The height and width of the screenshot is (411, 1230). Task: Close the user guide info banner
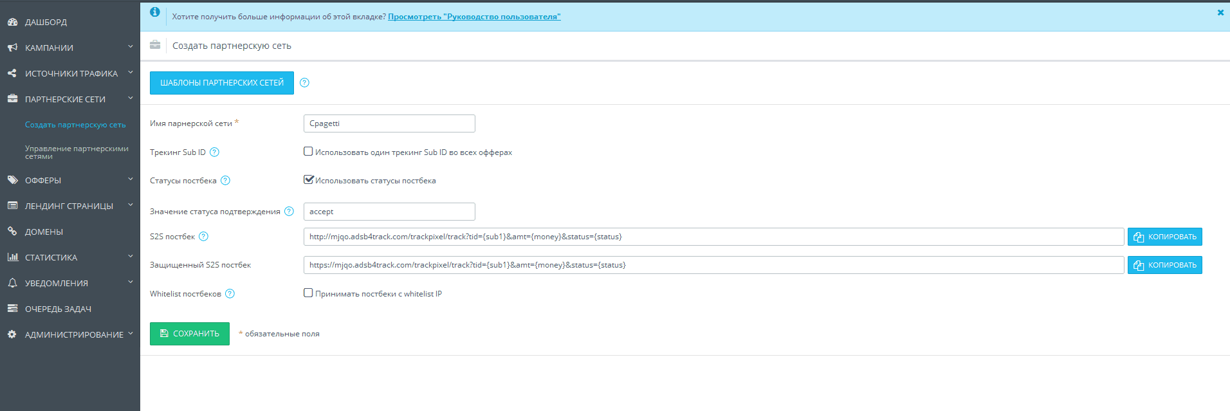pos(1220,12)
